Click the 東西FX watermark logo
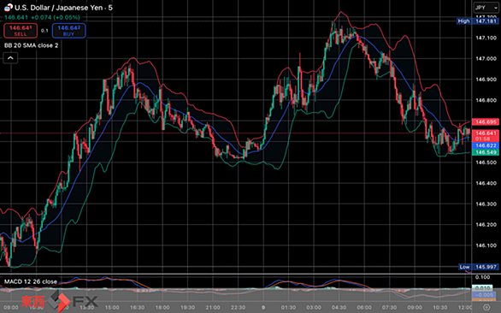This screenshot has height=313, width=501. click(x=60, y=301)
